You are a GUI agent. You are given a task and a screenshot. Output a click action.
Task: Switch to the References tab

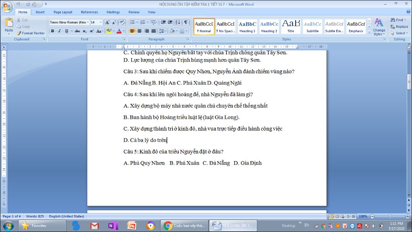(x=89, y=12)
